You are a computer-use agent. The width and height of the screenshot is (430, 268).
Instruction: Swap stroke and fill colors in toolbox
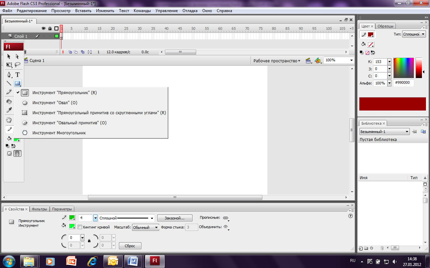[x=13, y=146]
